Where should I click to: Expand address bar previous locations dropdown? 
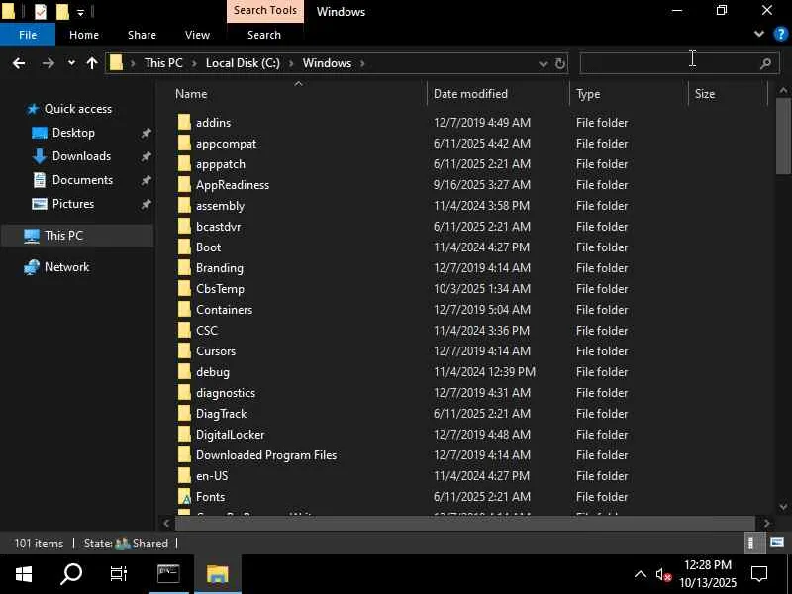pyautogui.click(x=543, y=64)
